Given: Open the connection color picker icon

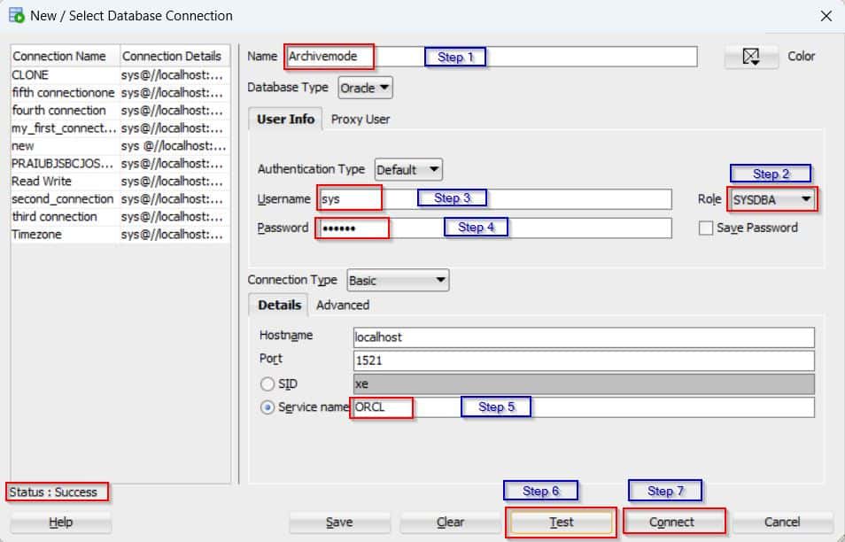Looking at the screenshot, I should point(748,56).
